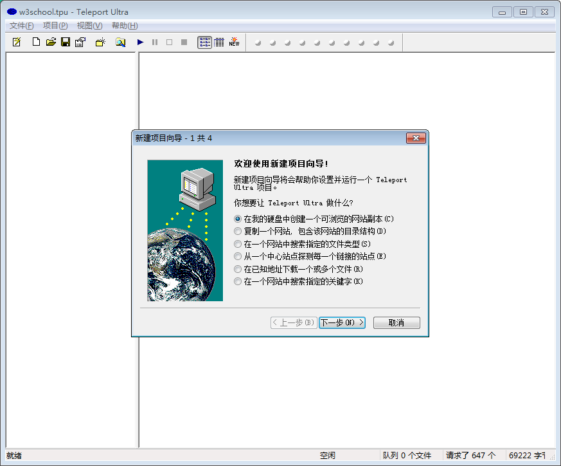This screenshot has width=561, height=466.
Task: Launch the New Project Wizard toolbar icon
Action: pos(17,42)
